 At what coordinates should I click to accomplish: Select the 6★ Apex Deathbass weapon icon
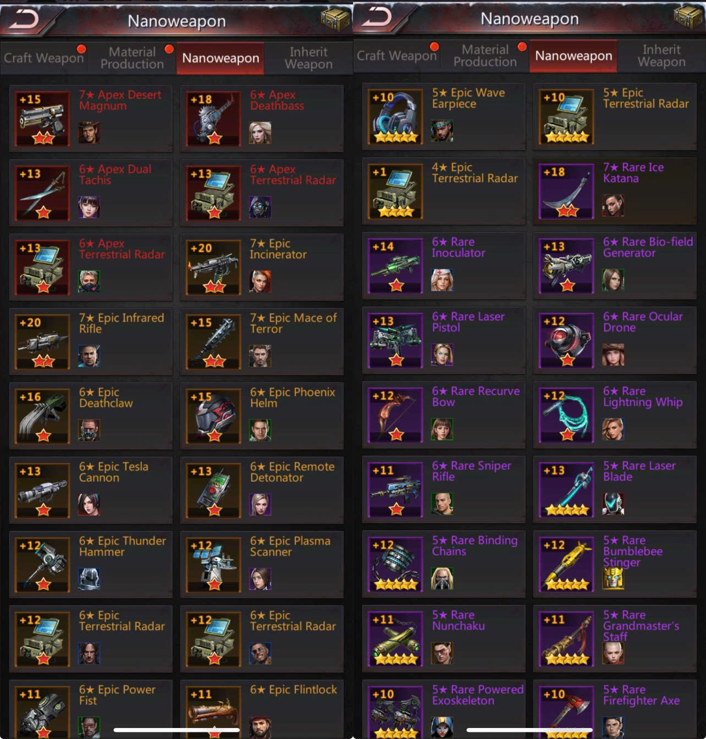pyautogui.click(x=214, y=119)
